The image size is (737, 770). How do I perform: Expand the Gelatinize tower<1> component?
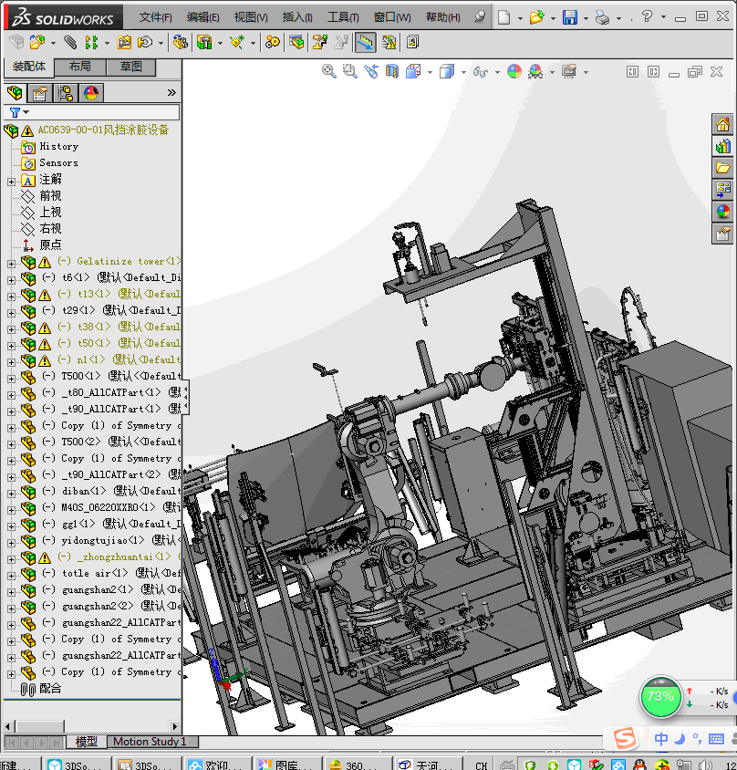pos(11,262)
